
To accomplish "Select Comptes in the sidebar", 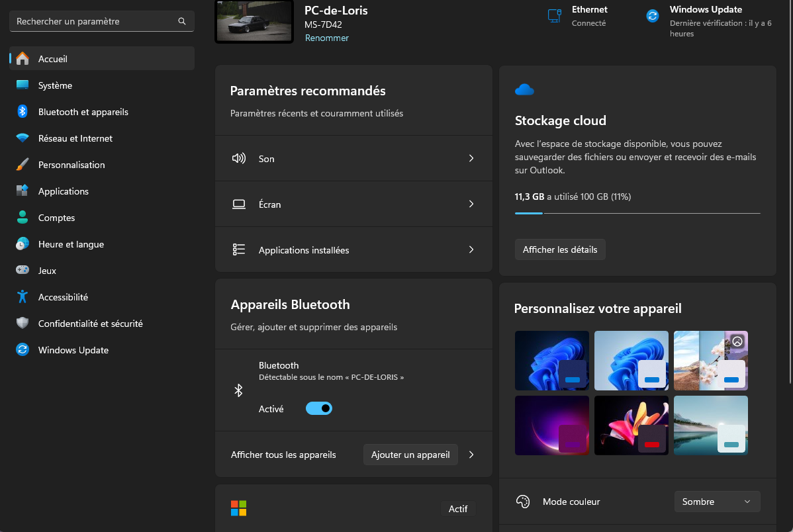I will tap(102, 218).
